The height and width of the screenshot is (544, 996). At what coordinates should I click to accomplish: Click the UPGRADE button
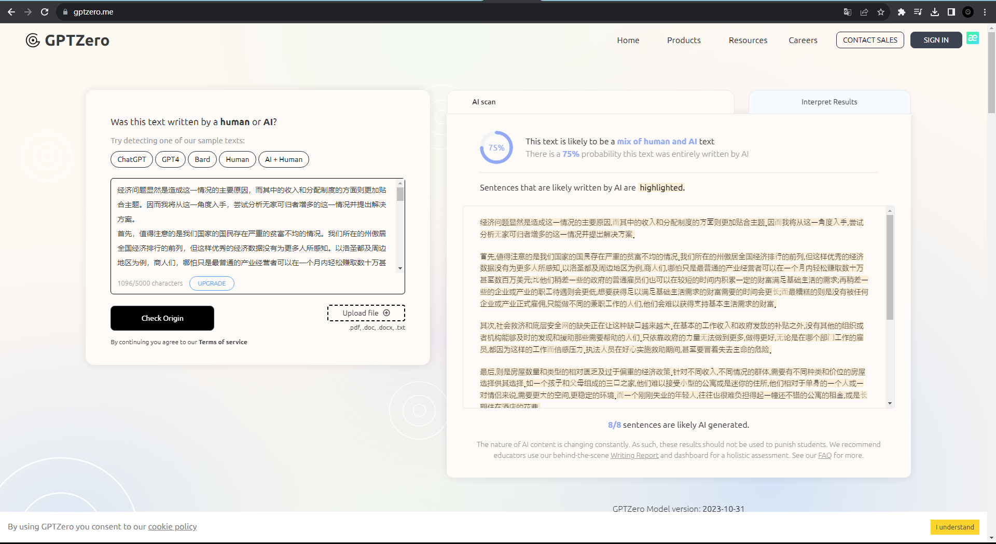212,283
